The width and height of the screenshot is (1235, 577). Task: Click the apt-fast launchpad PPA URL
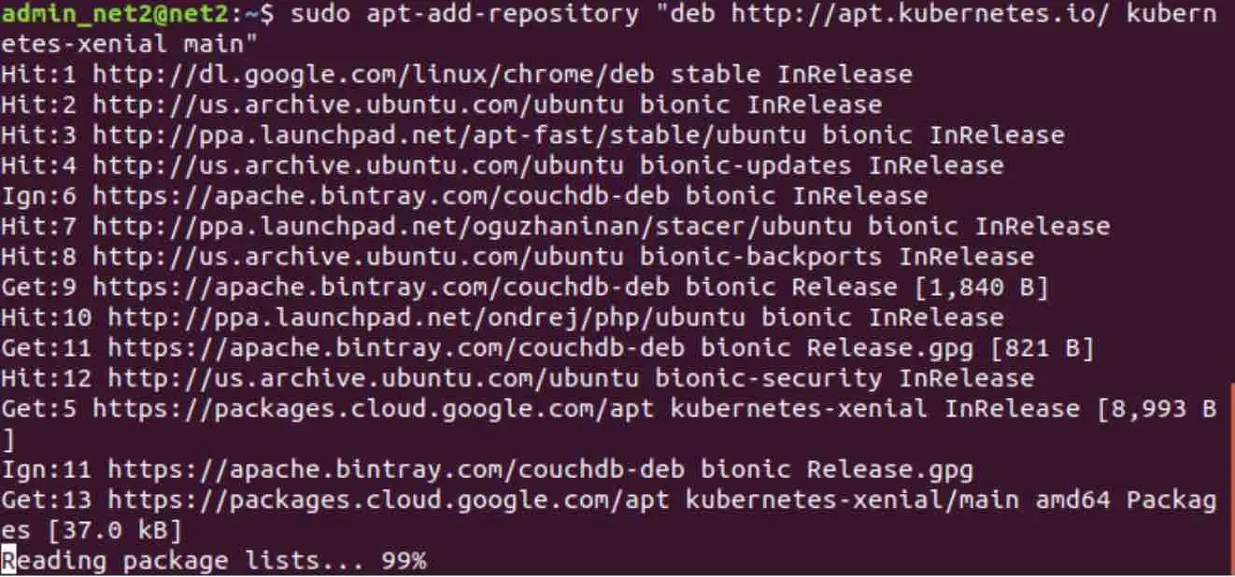click(x=449, y=134)
